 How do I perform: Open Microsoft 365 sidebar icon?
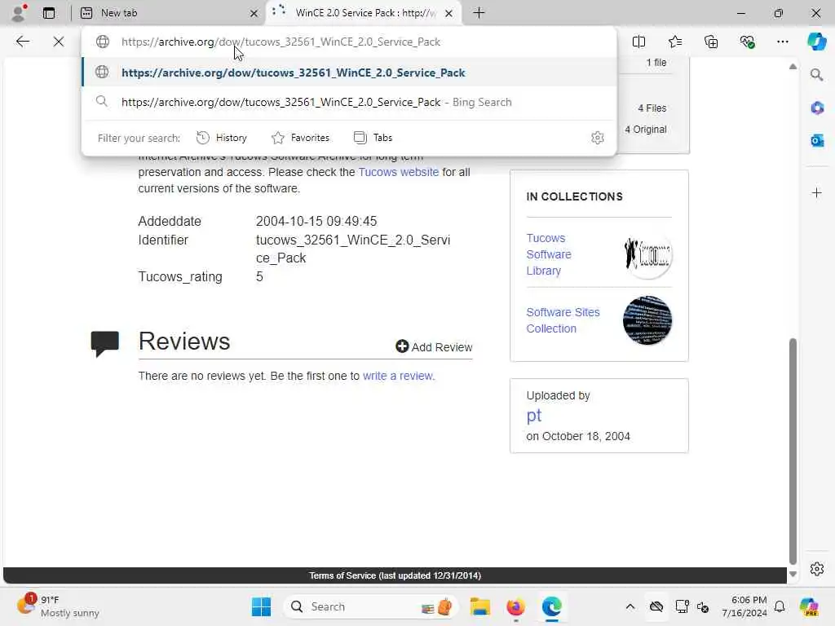(x=817, y=108)
